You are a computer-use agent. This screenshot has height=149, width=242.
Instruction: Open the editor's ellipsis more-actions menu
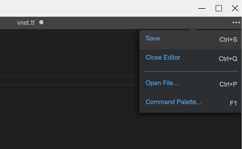[x=236, y=23]
